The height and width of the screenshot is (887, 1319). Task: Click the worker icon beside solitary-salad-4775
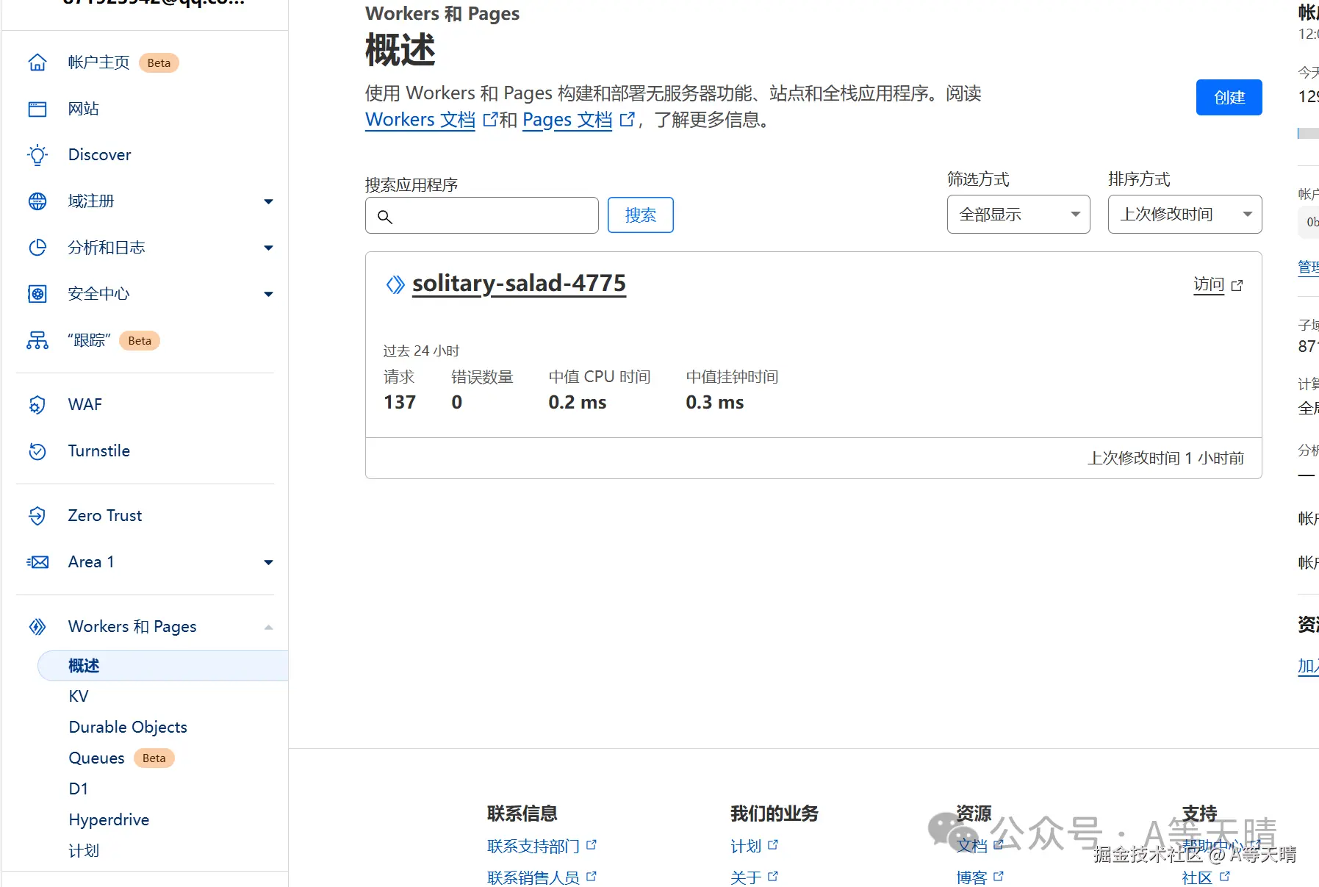click(395, 284)
